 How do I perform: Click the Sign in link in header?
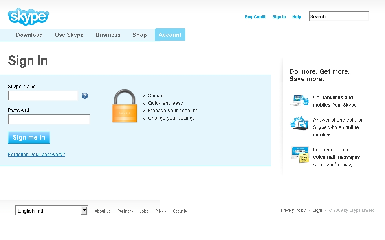point(279,17)
